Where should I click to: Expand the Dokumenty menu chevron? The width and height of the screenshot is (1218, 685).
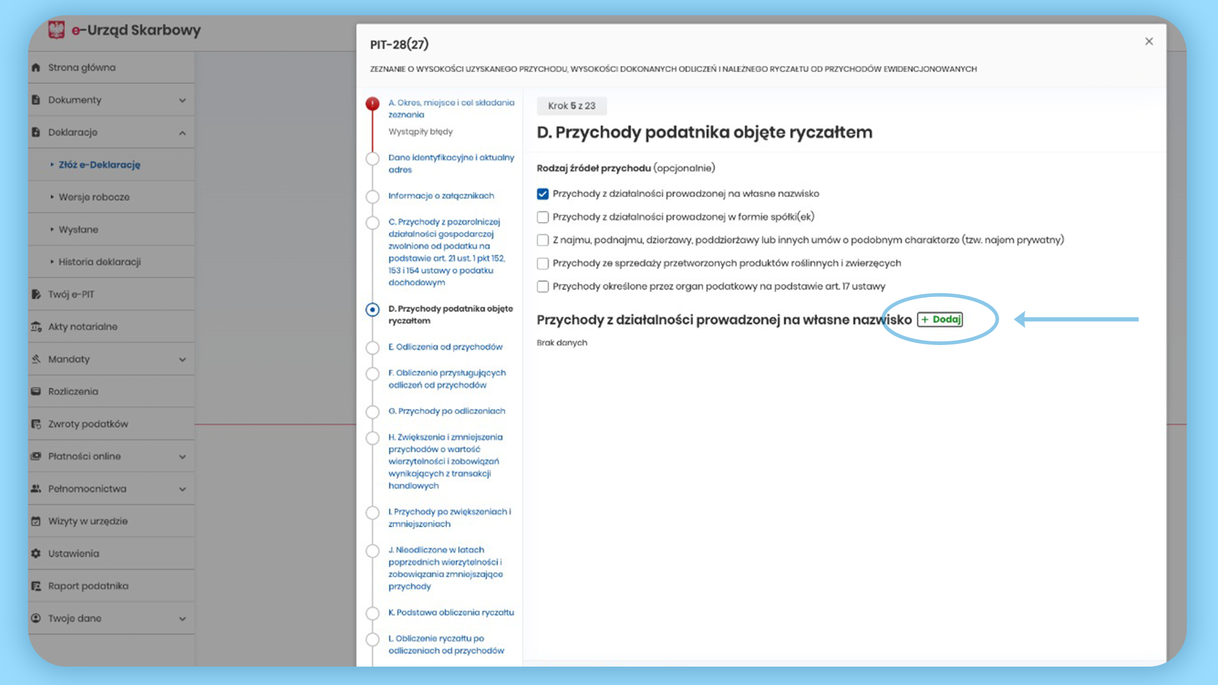click(x=182, y=100)
